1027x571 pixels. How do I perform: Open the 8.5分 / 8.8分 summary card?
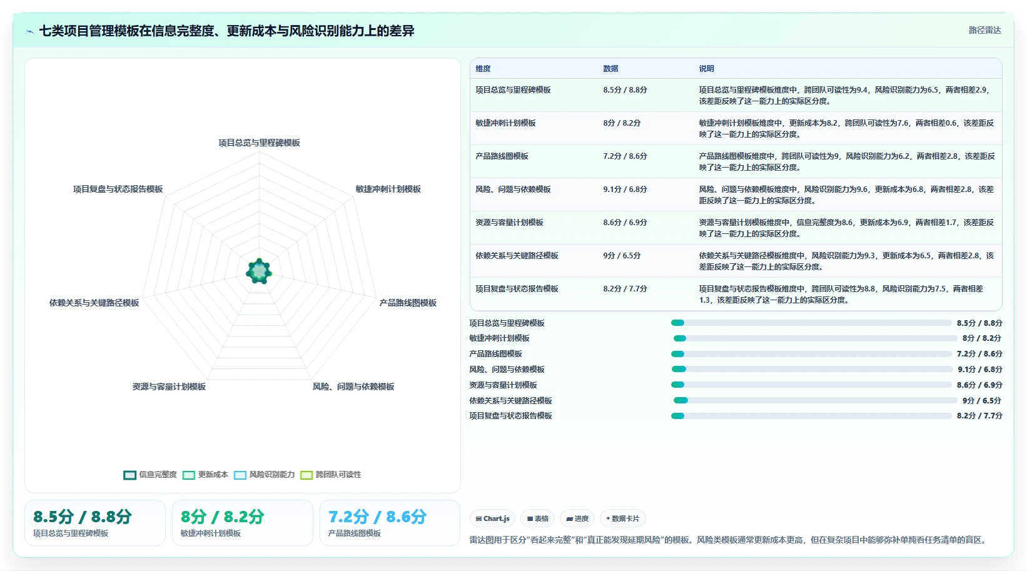[95, 523]
